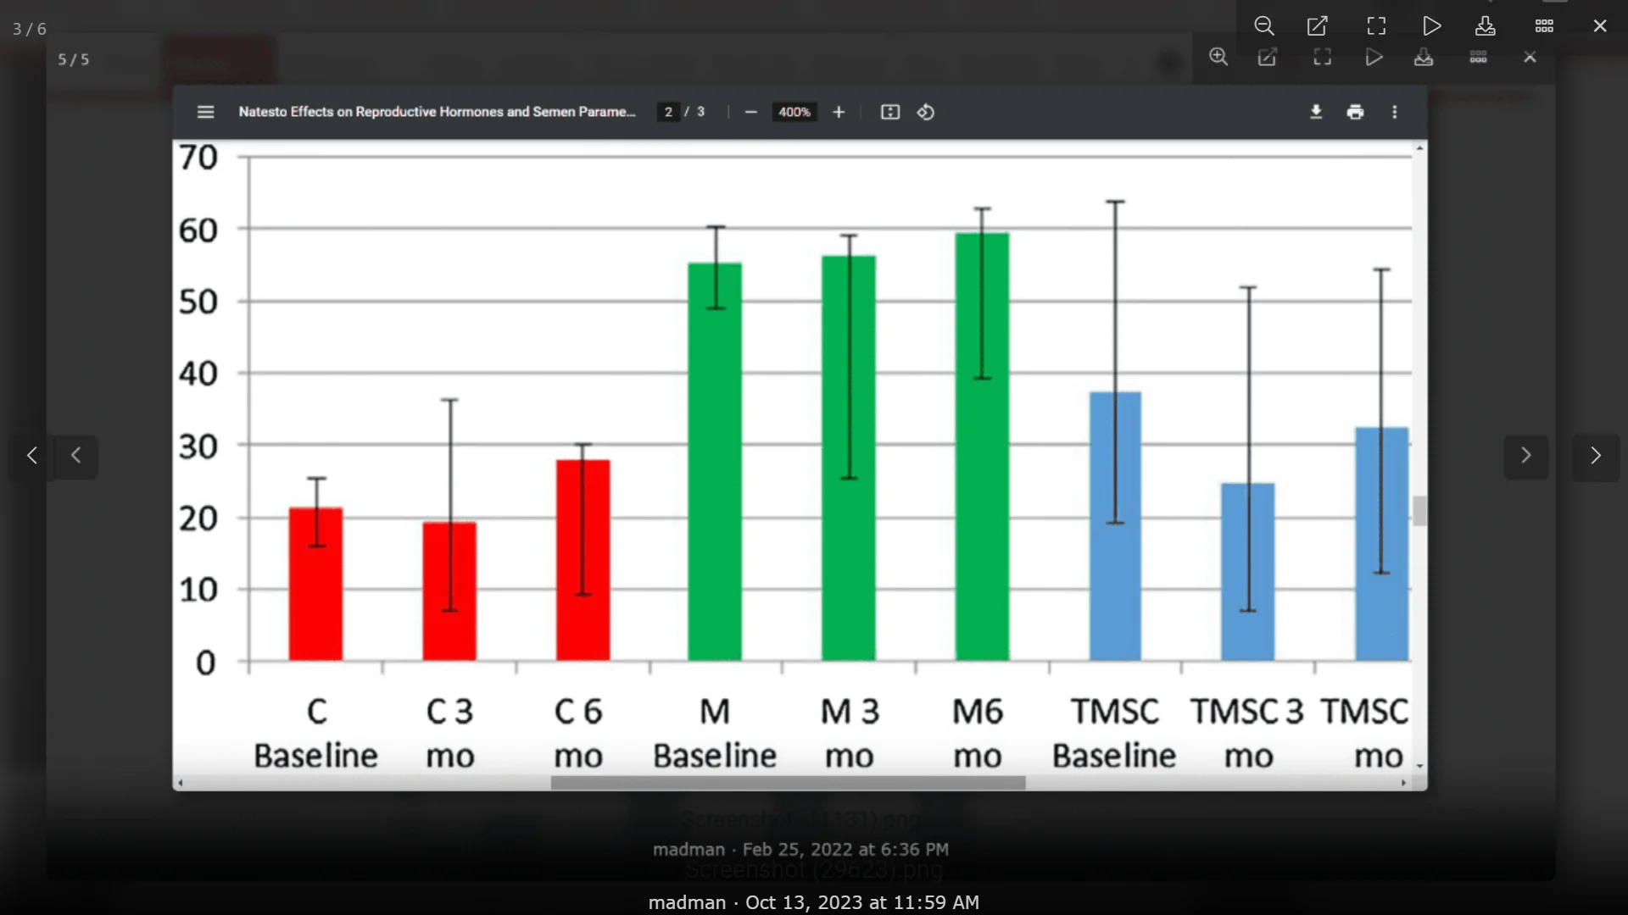
Task: Open PDF viewer more actions menu
Action: click(1395, 112)
